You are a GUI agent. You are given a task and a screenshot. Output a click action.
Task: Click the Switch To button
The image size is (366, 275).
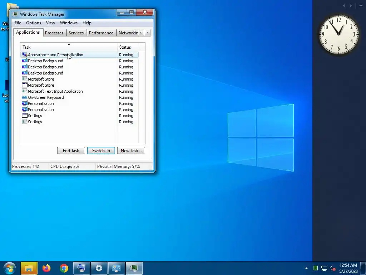point(101,151)
